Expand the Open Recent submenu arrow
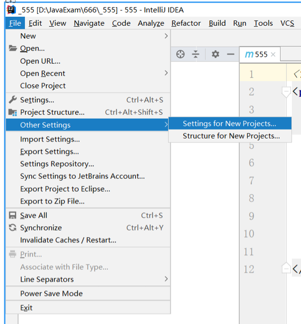The width and height of the screenshot is (301, 324). click(x=166, y=73)
